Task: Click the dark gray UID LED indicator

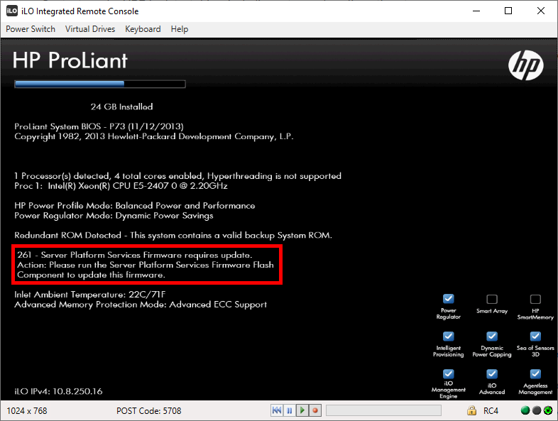Action: coord(537,410)
